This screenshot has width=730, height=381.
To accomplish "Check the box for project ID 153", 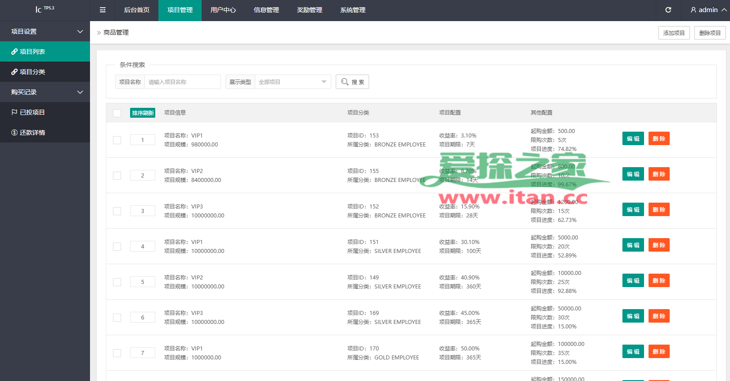I will 117,140.
